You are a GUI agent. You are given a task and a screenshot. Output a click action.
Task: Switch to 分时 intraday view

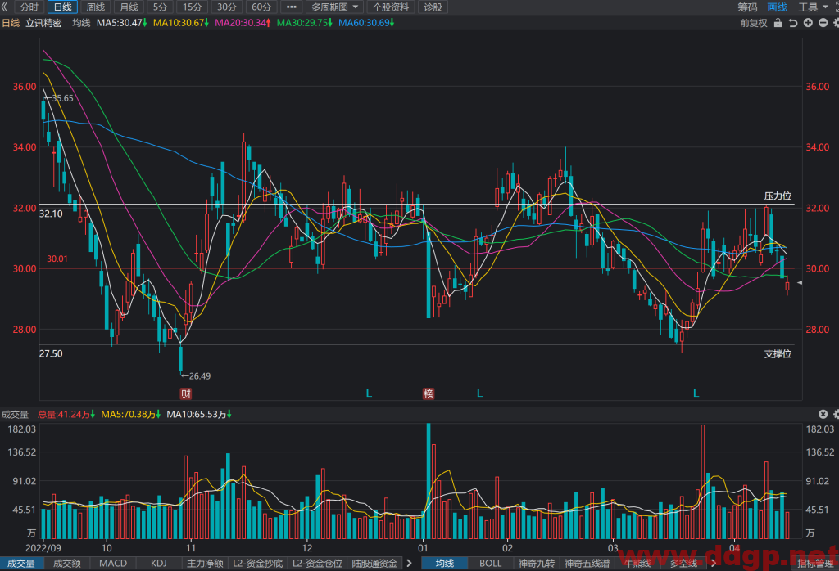point(29,7)
